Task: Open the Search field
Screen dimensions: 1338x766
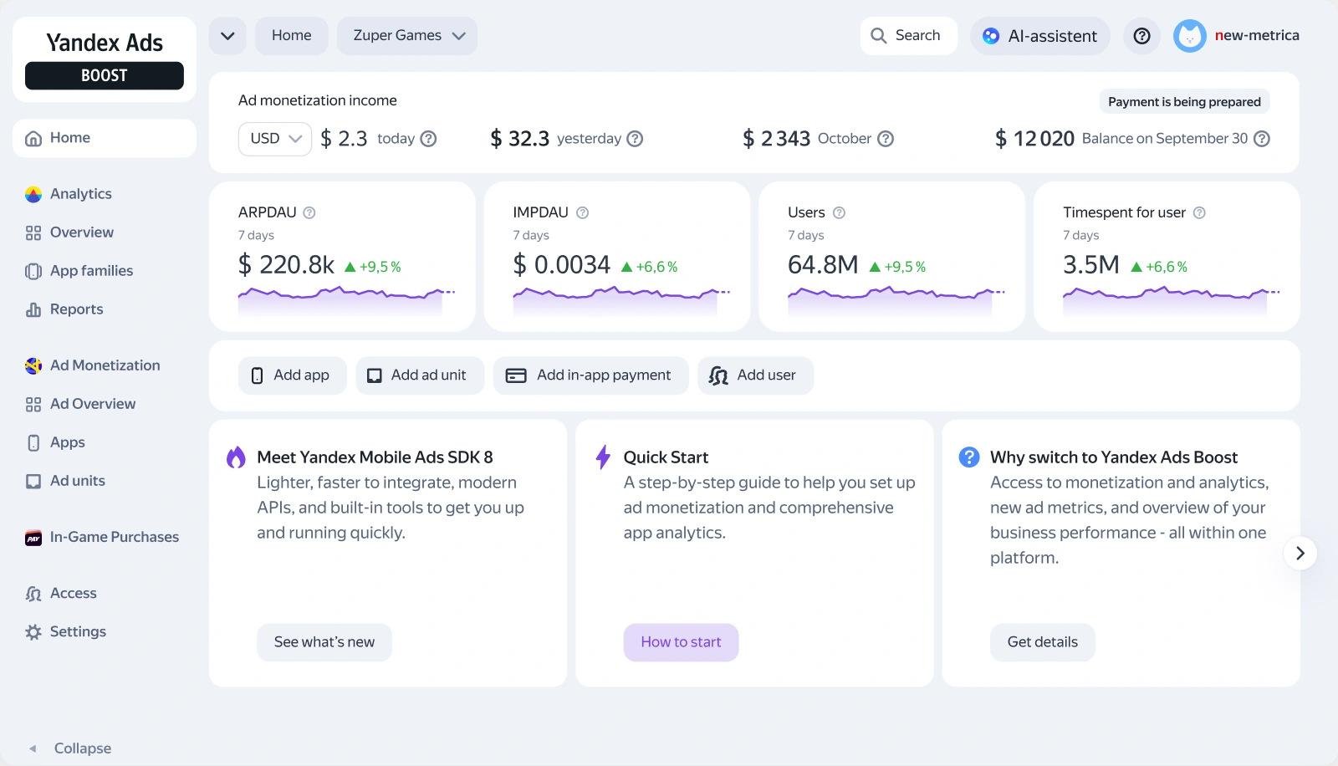Action: tap(908, 36)
